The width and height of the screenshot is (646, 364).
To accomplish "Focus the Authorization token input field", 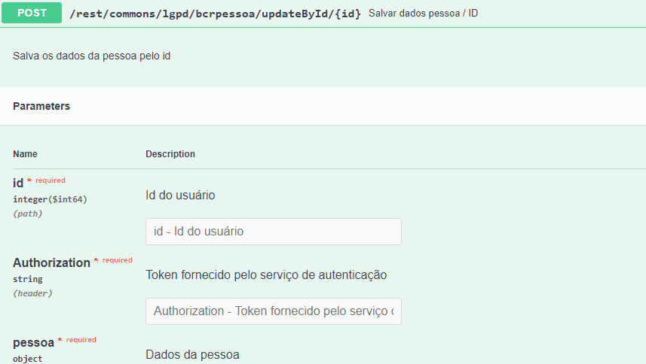I will [x=273, y=311].
